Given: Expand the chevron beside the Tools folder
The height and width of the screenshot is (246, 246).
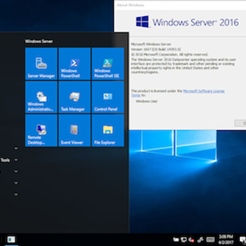Looking at the screenshot, I should pyautogui.click(x=16, y=160).
